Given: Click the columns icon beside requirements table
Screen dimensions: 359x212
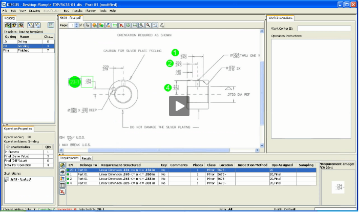Looking at the screenshot, I should (x=62, y=184).
